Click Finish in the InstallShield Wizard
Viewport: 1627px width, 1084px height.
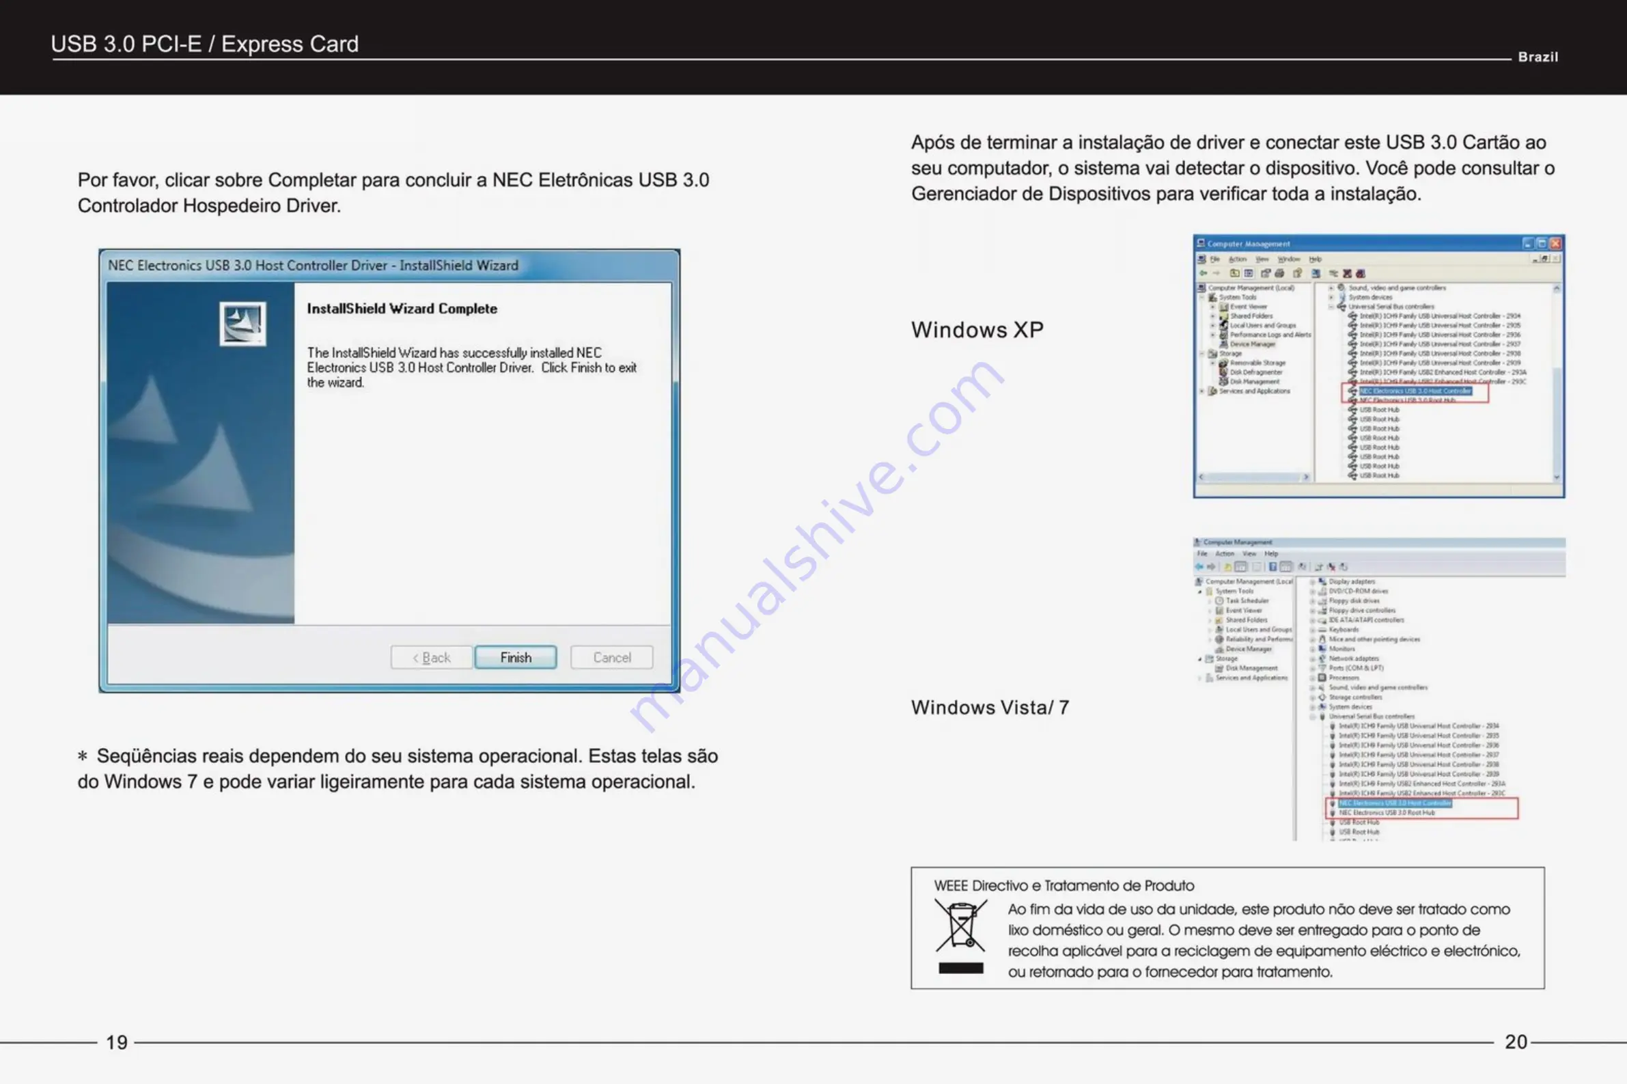[x=516, y=658]
